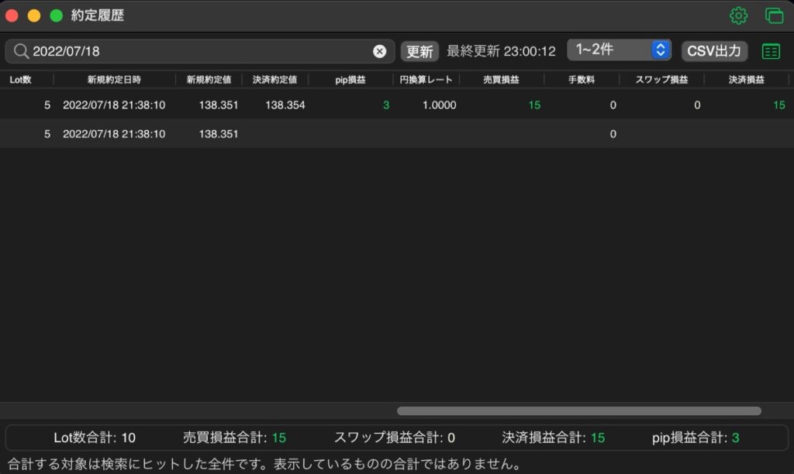The height and width of the screenshot is (474, 794).
Task: Sort by the 売買損益 column header
Action: pos(501,80)
